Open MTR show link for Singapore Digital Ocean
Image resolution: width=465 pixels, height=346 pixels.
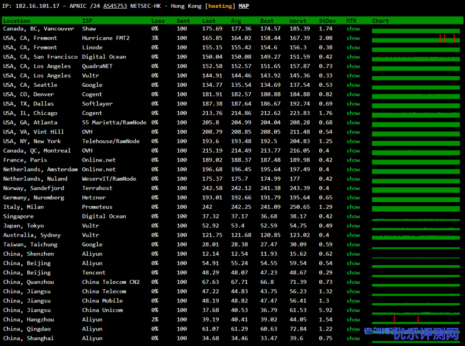(353, 216)
